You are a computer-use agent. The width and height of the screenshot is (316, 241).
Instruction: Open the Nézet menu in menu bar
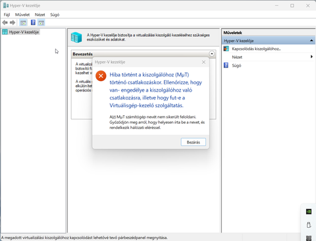(x=39, y=14)
